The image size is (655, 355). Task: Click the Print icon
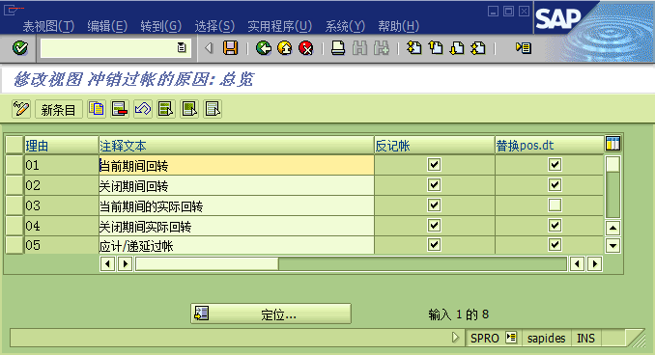[x=338, y=48]
